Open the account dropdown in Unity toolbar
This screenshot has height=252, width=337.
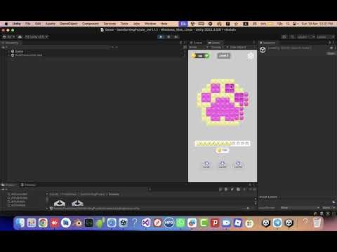pos(9,37)
